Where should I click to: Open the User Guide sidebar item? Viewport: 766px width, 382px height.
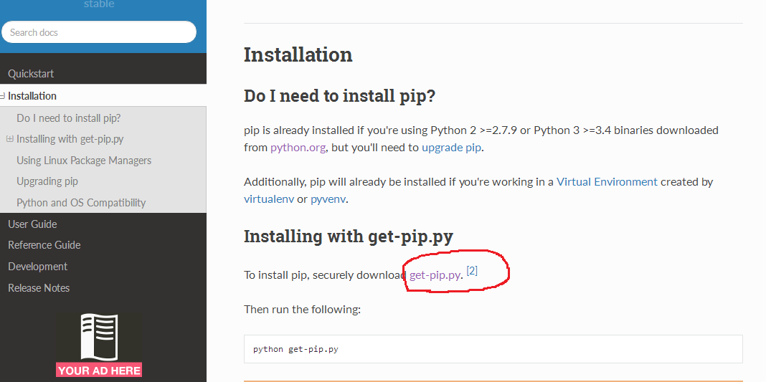(x=32, y=224)
